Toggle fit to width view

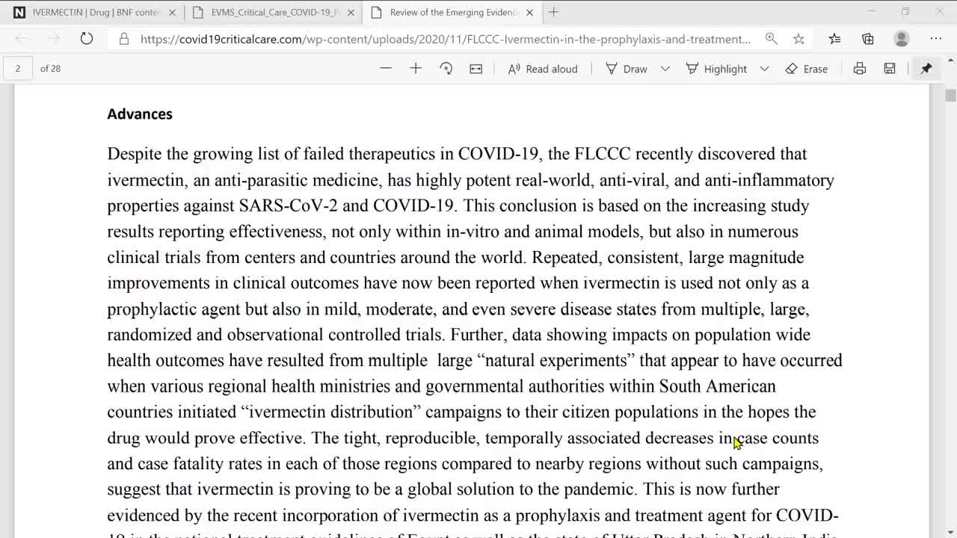476,68
